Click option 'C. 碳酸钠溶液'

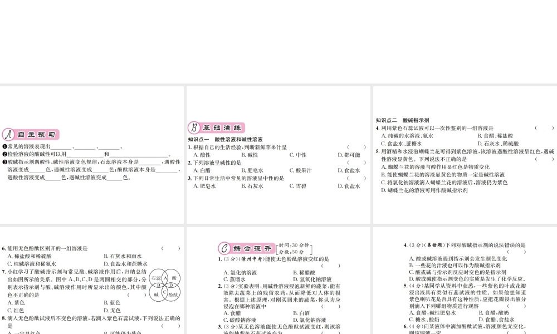(240, 320)
